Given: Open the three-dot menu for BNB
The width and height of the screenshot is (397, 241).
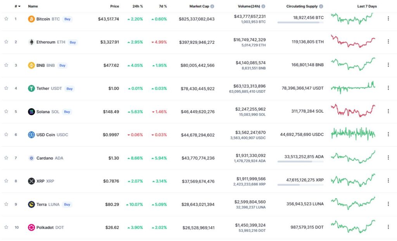Looking at the screenshot, I should (388, 65).
